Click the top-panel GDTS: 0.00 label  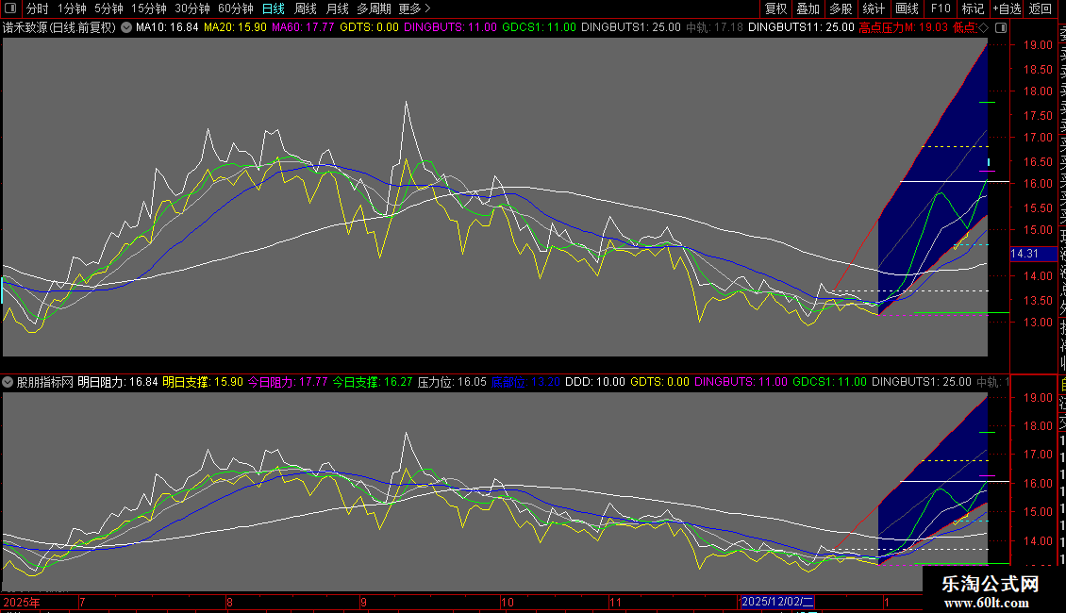tap(369, 27)
